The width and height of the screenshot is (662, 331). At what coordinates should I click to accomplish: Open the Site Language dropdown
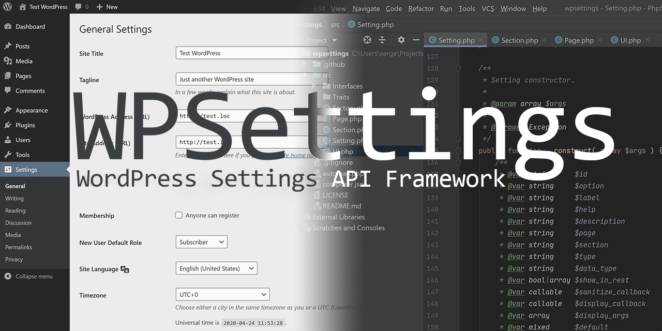(216, 268)
